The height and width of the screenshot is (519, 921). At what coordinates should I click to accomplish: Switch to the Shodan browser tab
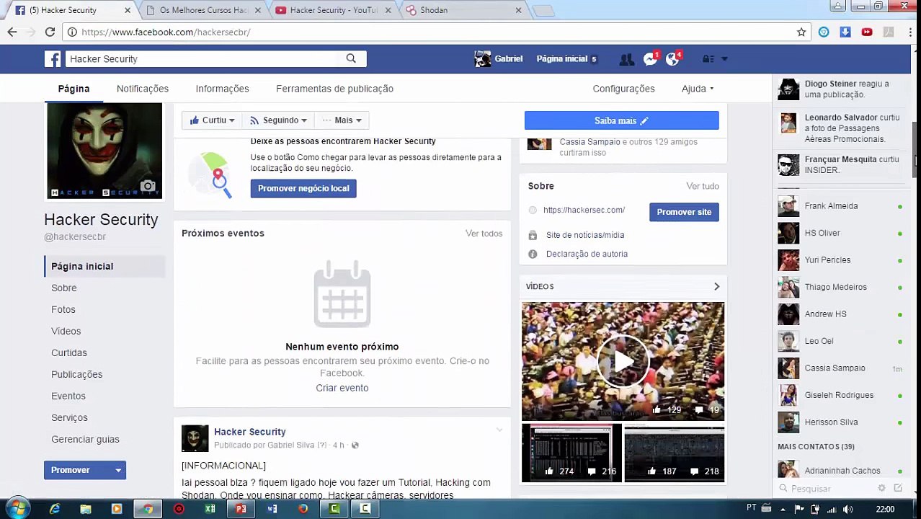coord(463,10)
